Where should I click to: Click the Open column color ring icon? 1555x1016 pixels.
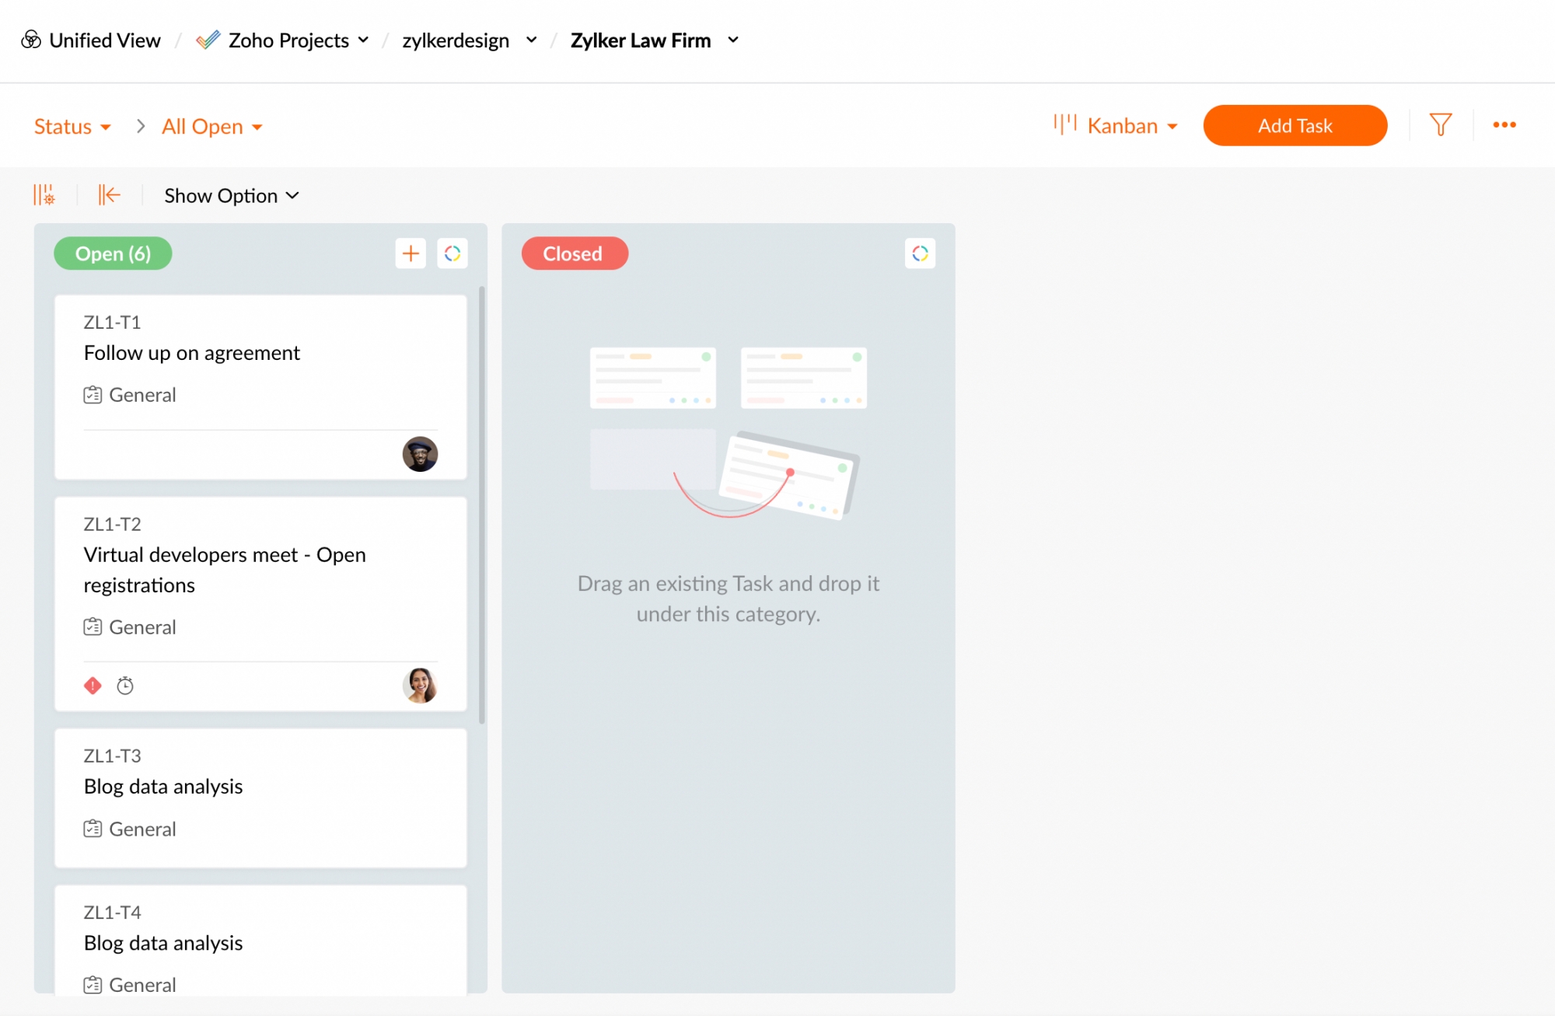point(453,253)
